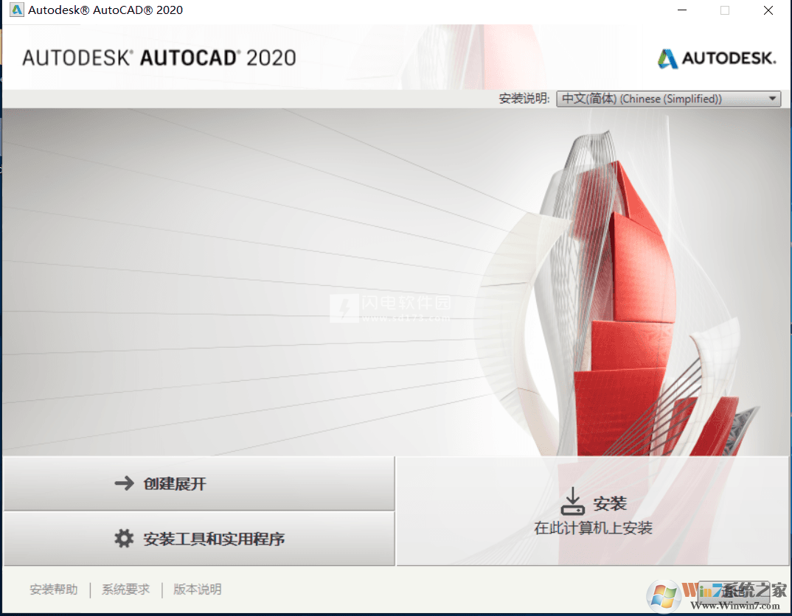Click the gear icon next to 安装工具和实用程序
Image resolution: width=792 pixels, height=616 pixels.
[123, 538]
